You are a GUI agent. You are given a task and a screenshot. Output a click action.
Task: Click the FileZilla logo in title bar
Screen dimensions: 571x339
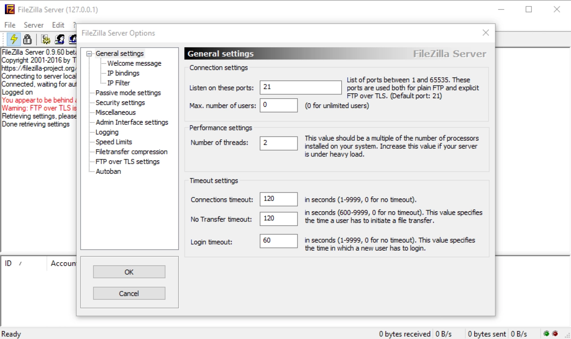point(9,9)
